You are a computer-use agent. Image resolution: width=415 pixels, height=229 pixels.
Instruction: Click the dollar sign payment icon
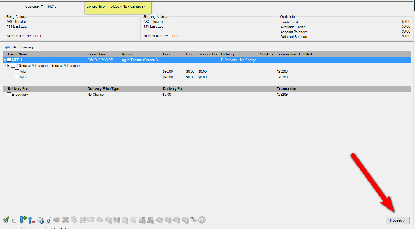point(74,220)
